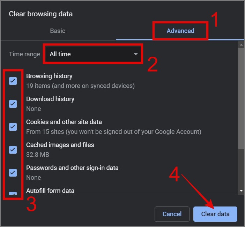Cancel the clear browsing data dialog

[172, 214]
